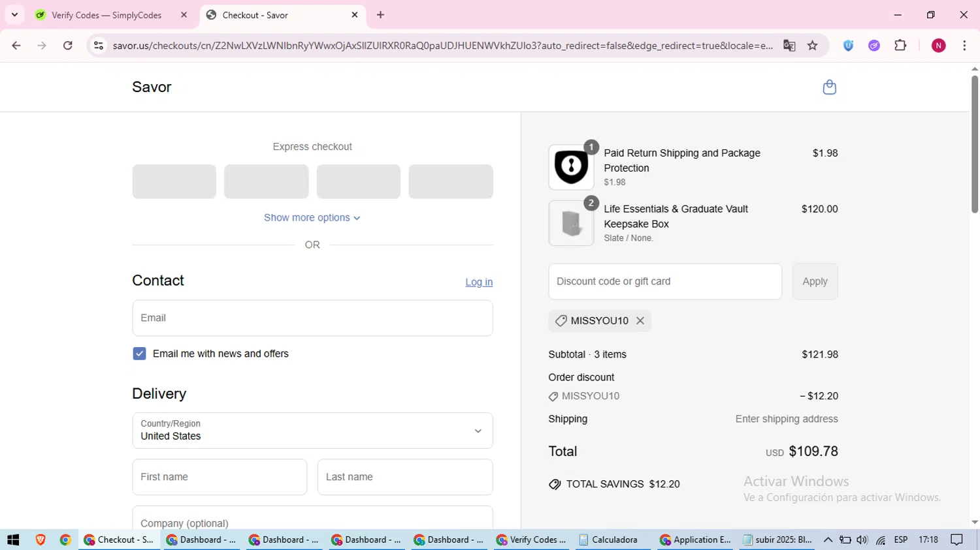Click the Log in link

(479, 282)
